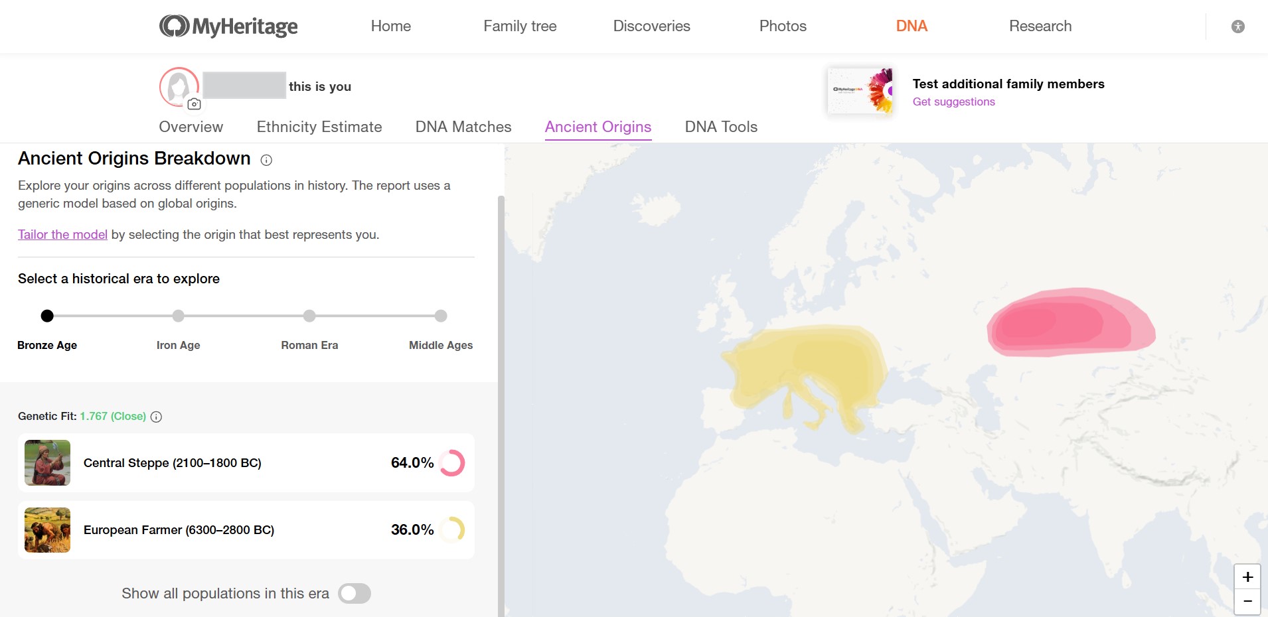Switch to the Ethnicity Estimate tab
This screenshot has width=1268, height=617.
coord(319,127)
